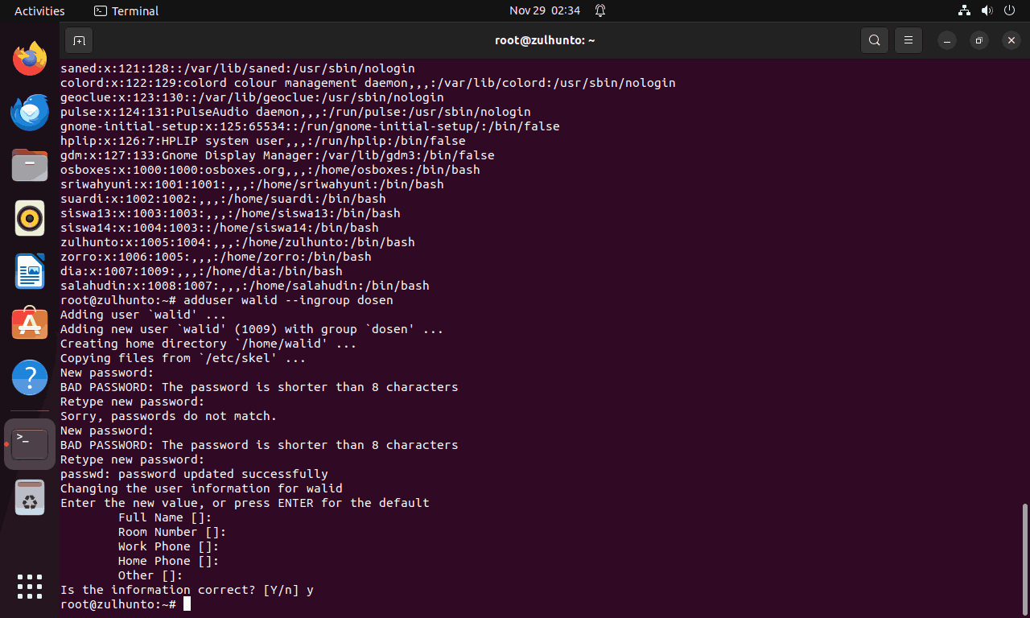
Task: Open a new terminal tab
Action: click(79, 40)
